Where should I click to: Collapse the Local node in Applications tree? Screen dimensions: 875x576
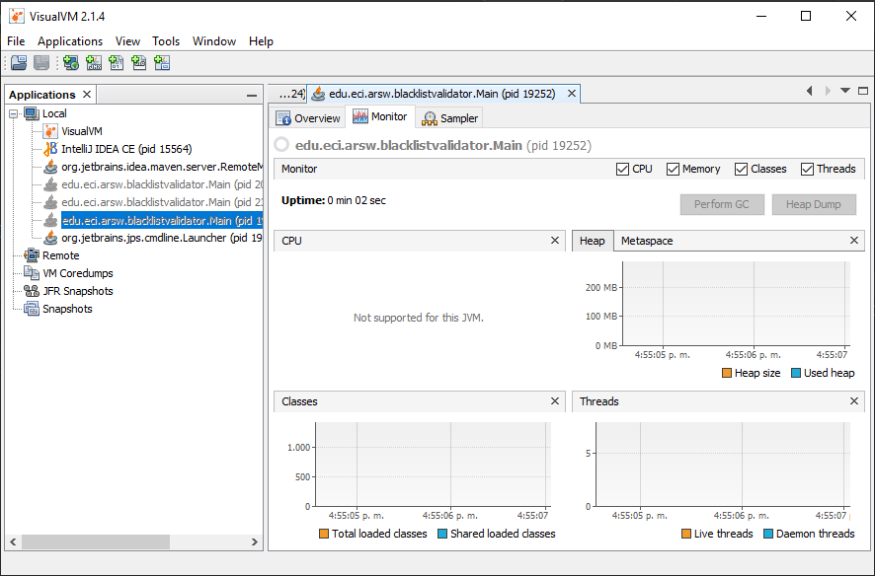tap(14, 112)
